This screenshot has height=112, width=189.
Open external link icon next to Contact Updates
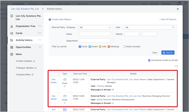(x=34, y=61)
